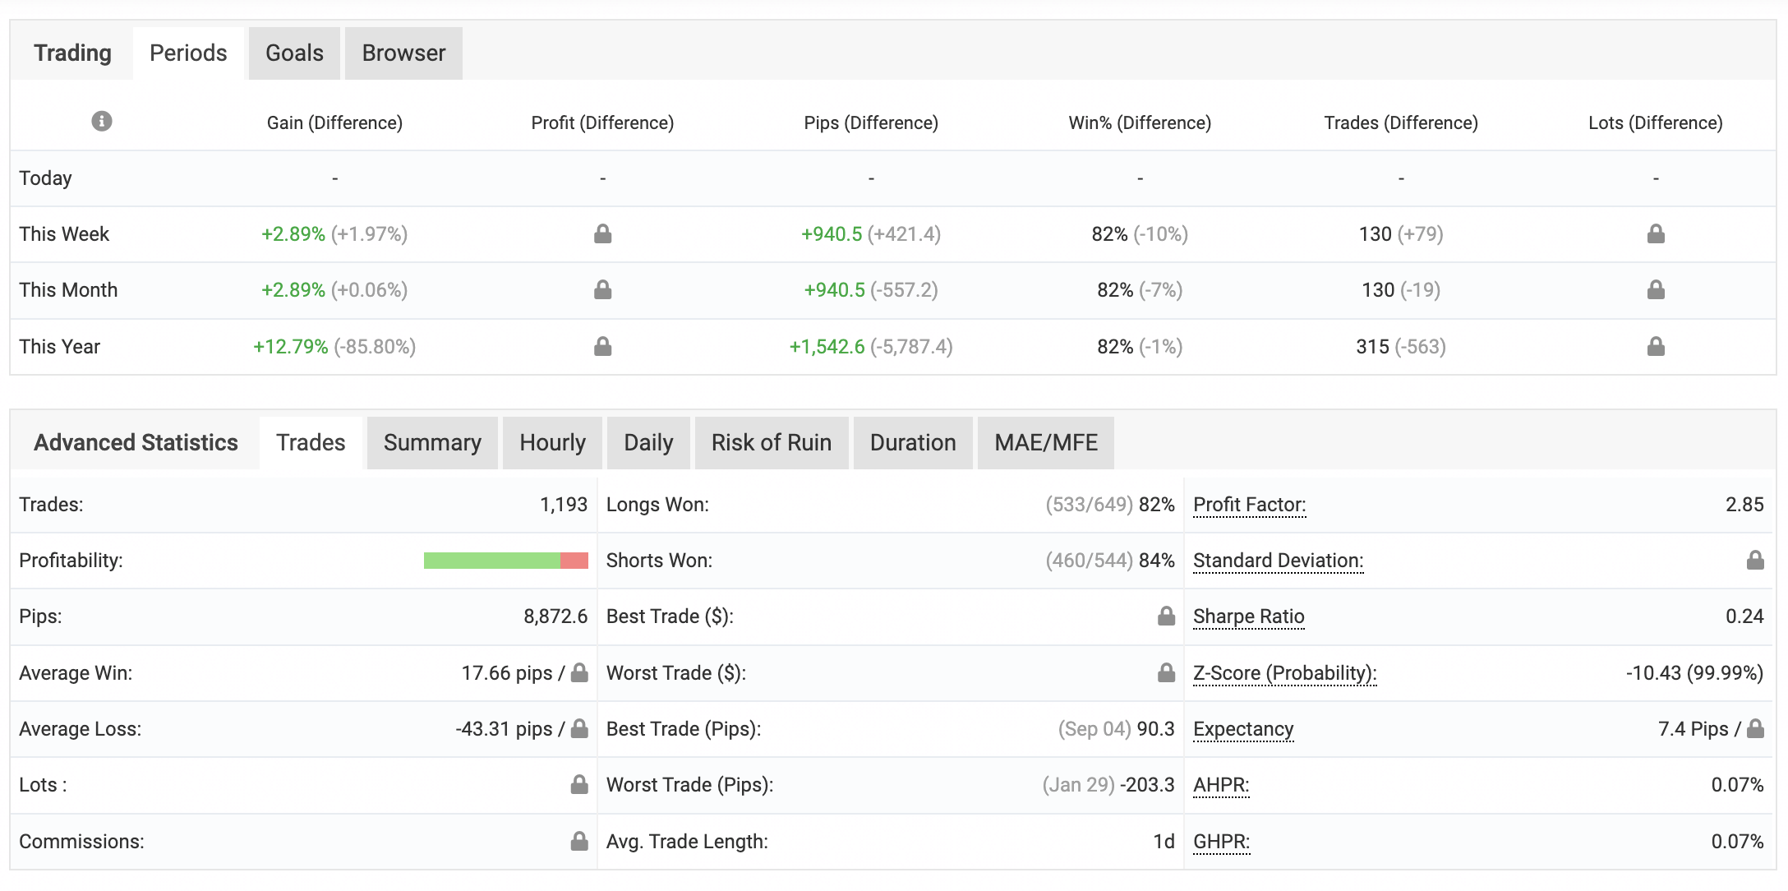
Task: Click the Z-Score (Probability) label
Action: 1284,673
